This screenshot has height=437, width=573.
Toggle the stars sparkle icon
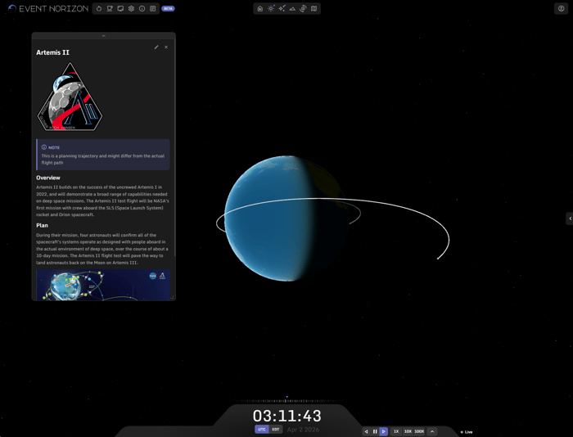coord(282,8)
